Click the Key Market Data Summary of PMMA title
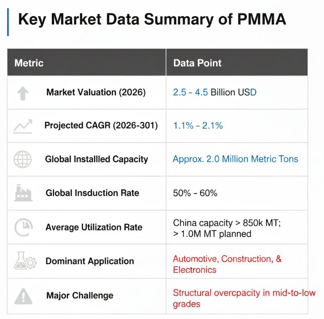Screen dimensions: 324x319 (x=152, y=20)
